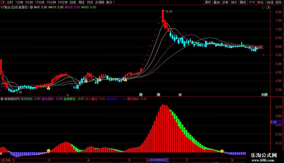Click the 跌 event marker

266,95
